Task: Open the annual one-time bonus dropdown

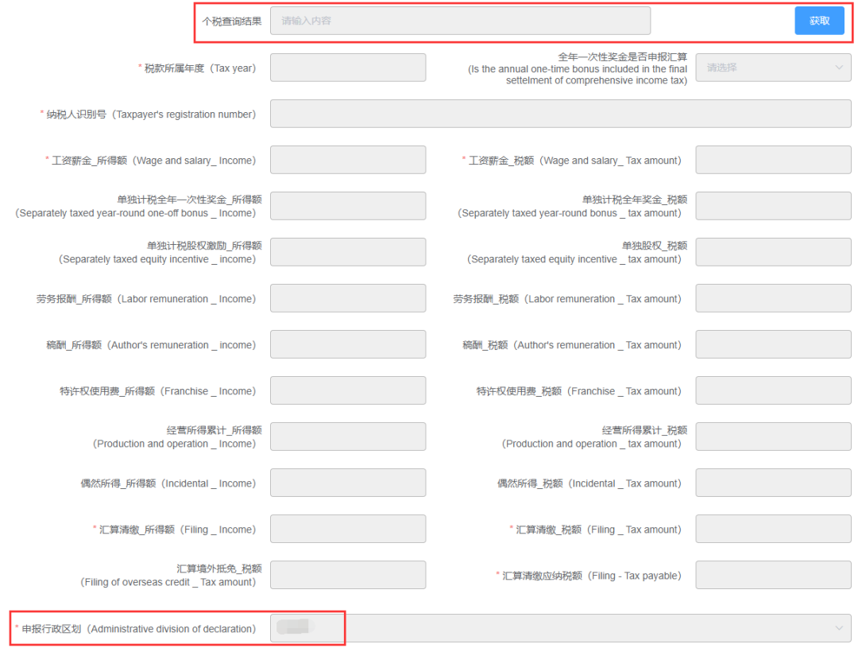Action: pyautogui.click(x=773, y=68)
